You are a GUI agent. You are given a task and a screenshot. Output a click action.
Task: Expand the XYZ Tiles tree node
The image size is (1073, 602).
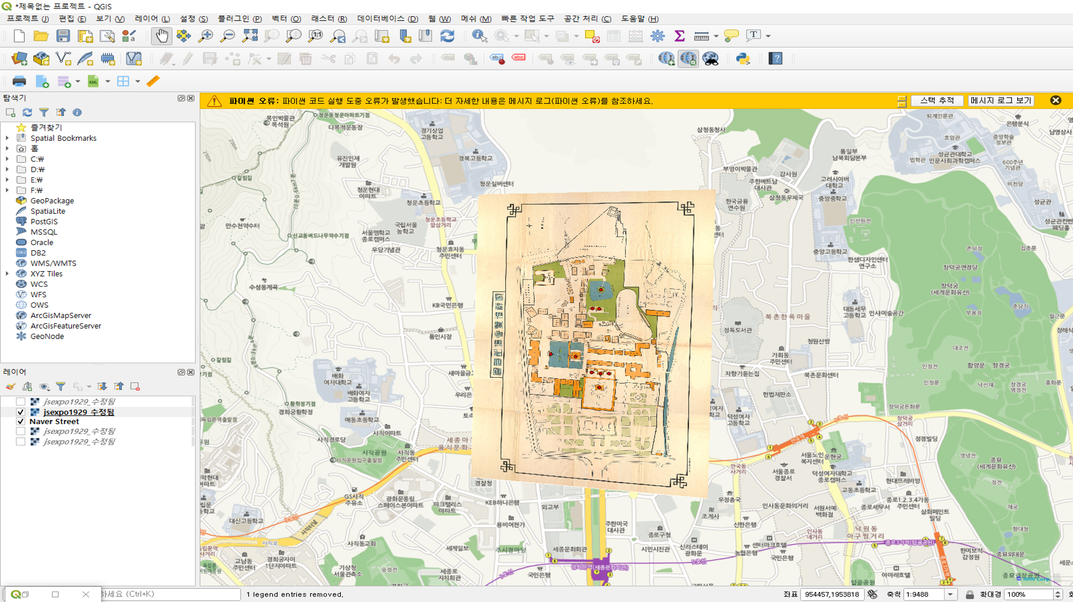(7, 274)
